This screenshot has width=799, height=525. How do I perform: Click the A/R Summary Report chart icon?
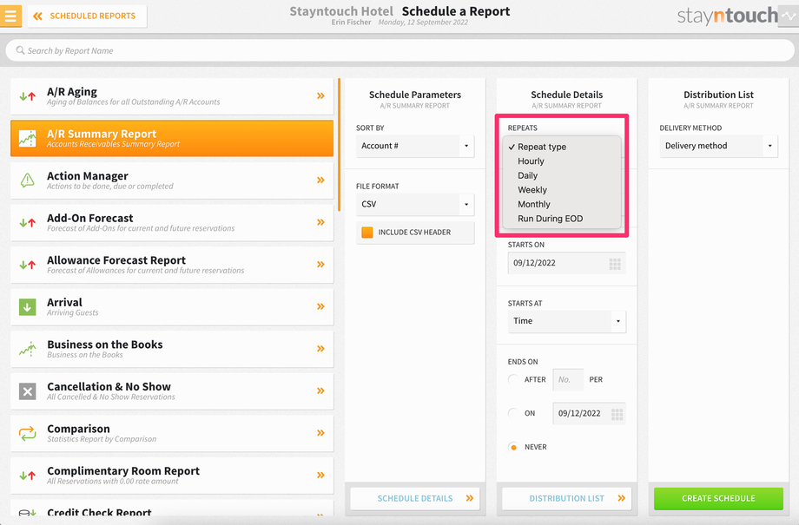[28, 138]
